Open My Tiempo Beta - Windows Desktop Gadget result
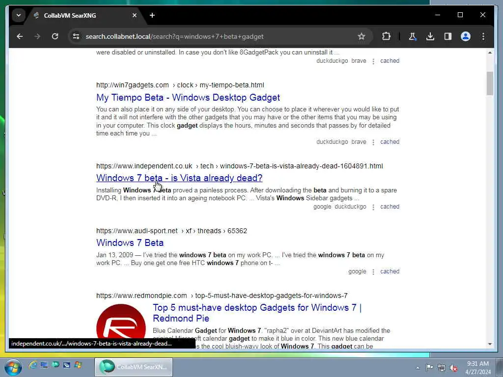This screenshot has height=377, width=503. point(188,98)
